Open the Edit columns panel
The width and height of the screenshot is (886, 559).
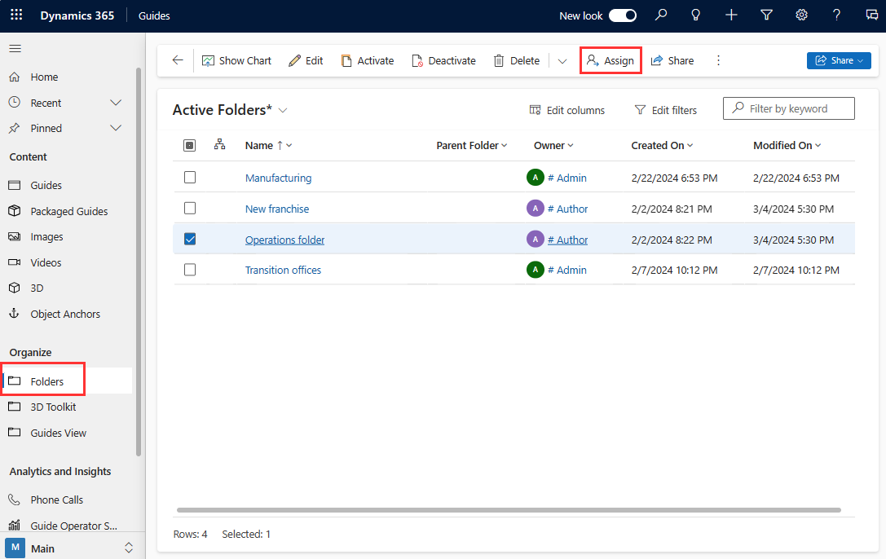click(x=566, y=109)
